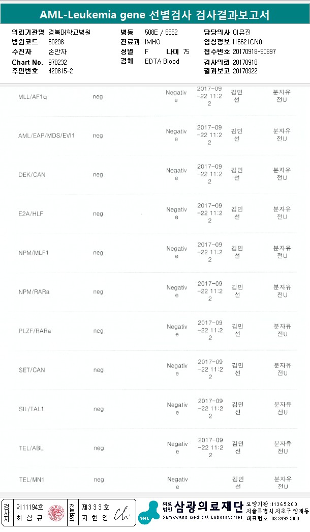310x532 pixels.
Task: Click the 접수번호 value 20170918-50897
Action: 254,51
